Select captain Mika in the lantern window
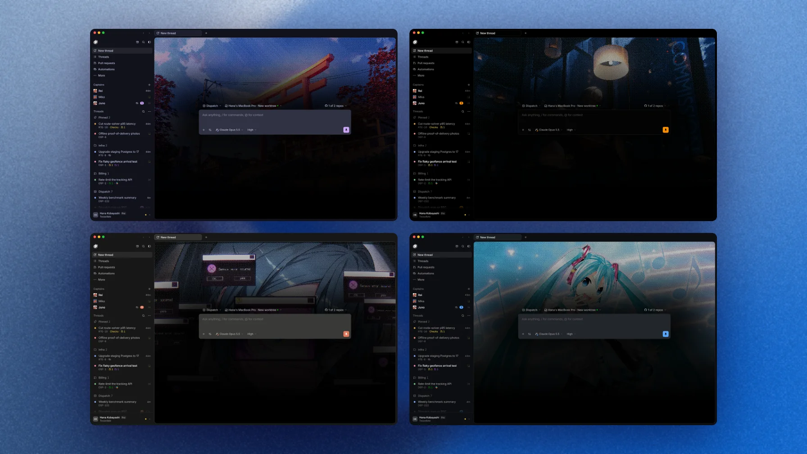The width and height of the screenshot is (807, 454). click(x=441, y=97)
